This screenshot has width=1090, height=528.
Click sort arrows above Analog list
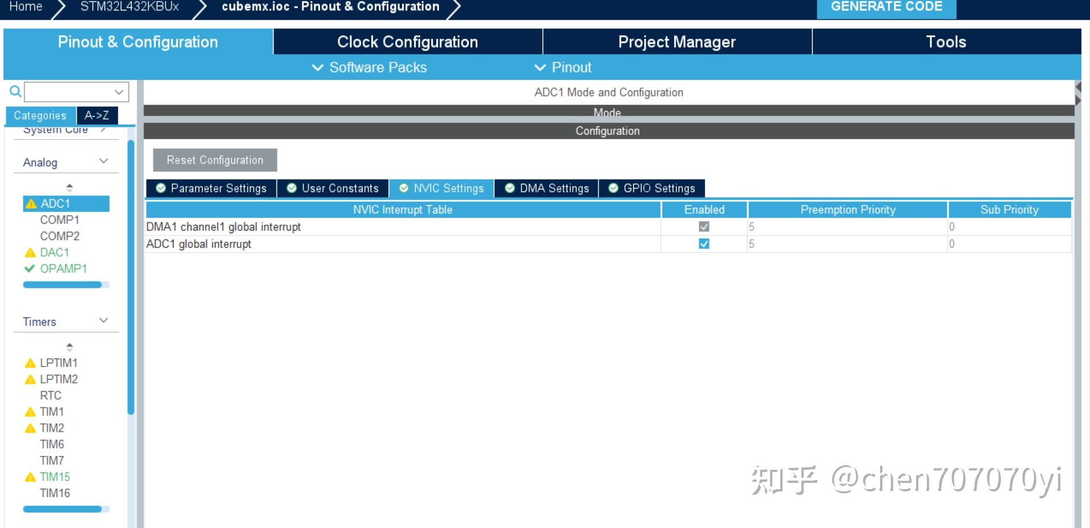point(70,187)
